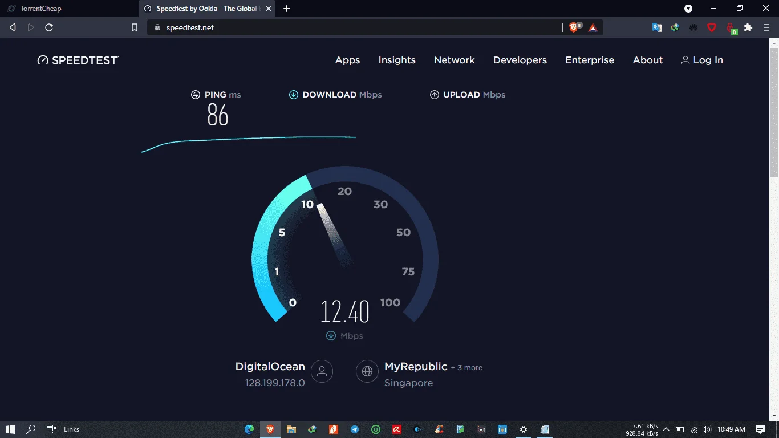Viewport: 779px width, 438px height.
Task: Select the Speedtest by Ookla tab
Action: tap(208, 9)
